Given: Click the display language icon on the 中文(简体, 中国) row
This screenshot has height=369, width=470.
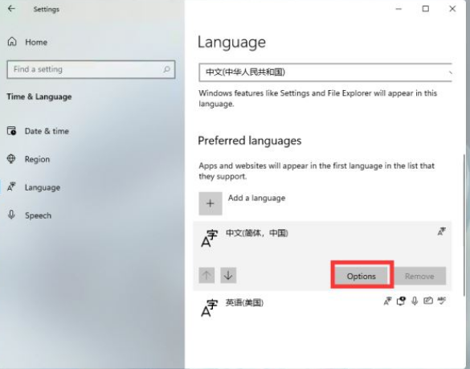Looking at the screenshot, I should pos(442,232).
